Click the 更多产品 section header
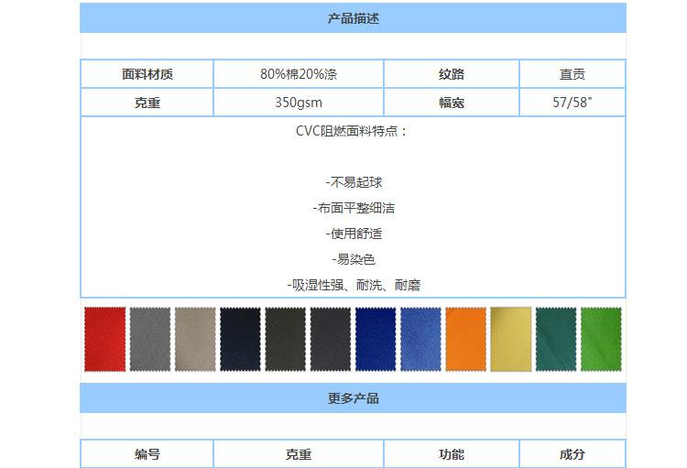 coord(354,398)
